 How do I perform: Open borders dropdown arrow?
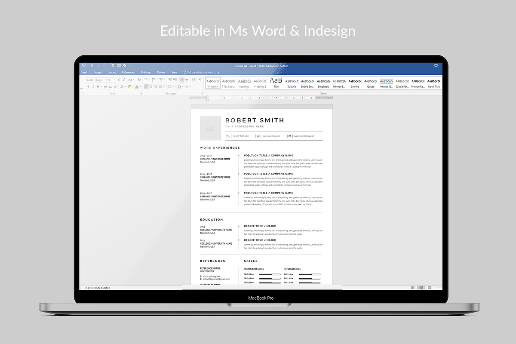(x=190, y=86)
